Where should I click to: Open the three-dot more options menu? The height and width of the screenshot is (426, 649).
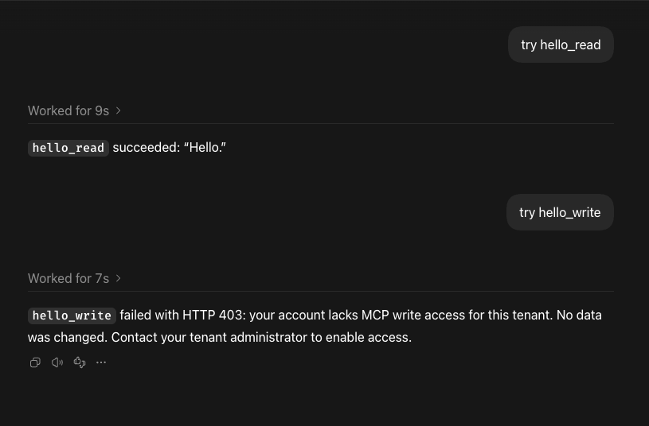[x=101, y=362]
